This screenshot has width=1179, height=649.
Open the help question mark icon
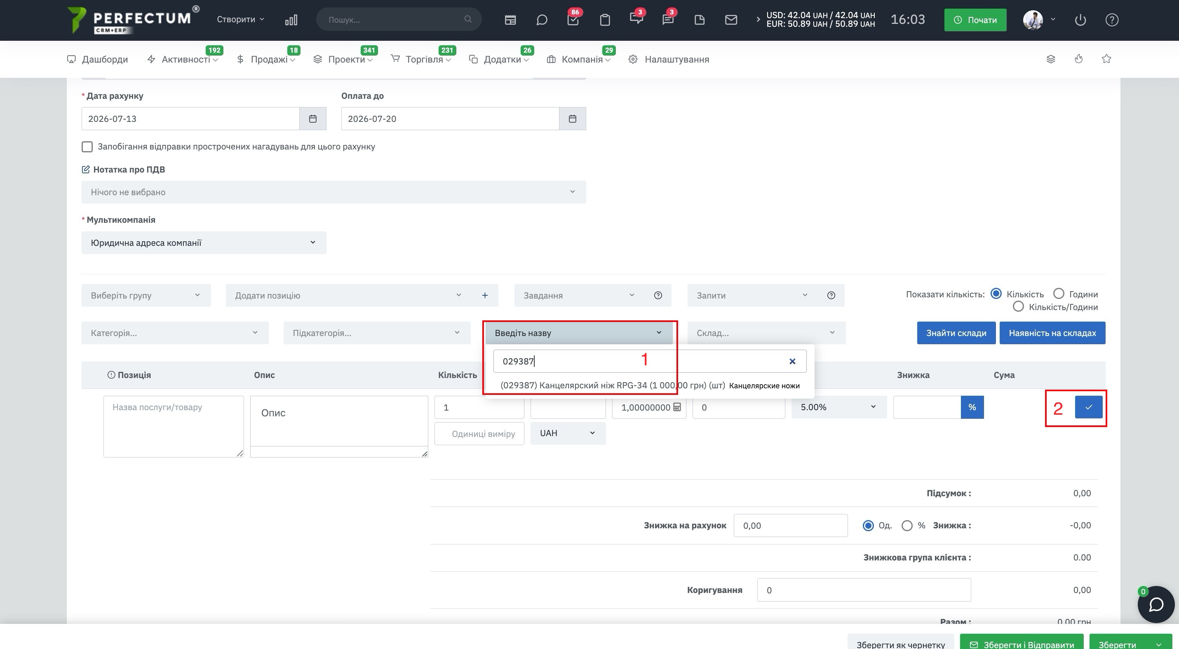(x=1112, y=20)
